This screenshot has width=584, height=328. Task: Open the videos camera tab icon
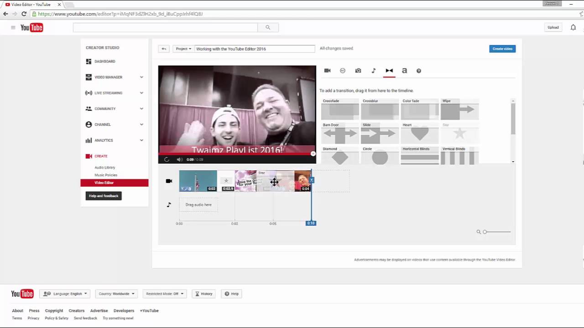point(327,71)
